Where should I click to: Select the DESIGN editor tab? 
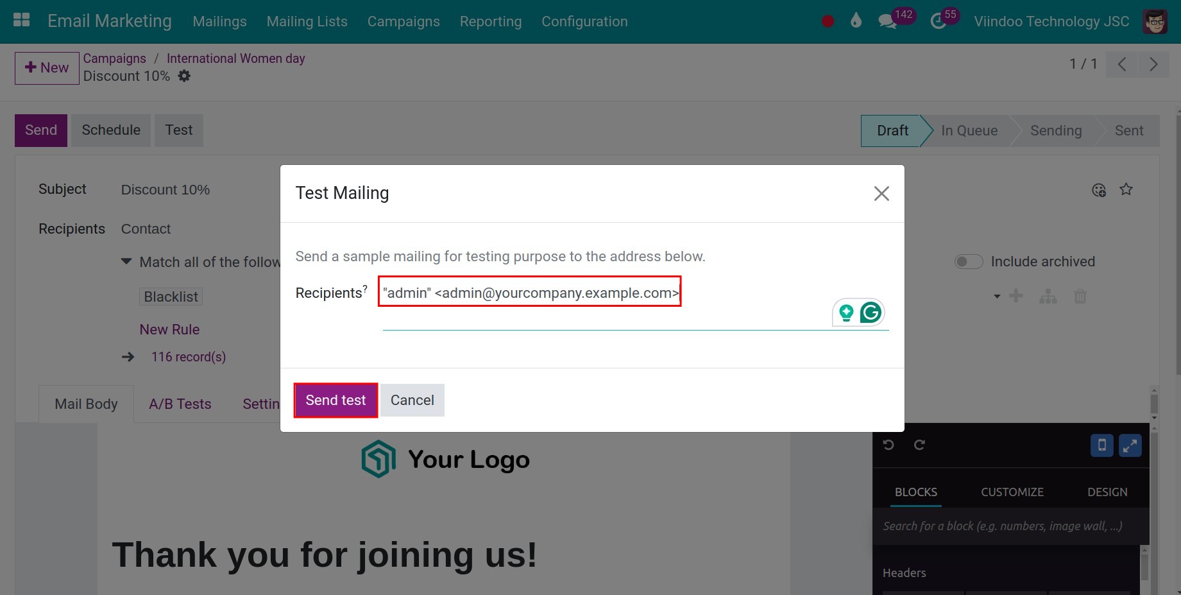point(1107,492)
